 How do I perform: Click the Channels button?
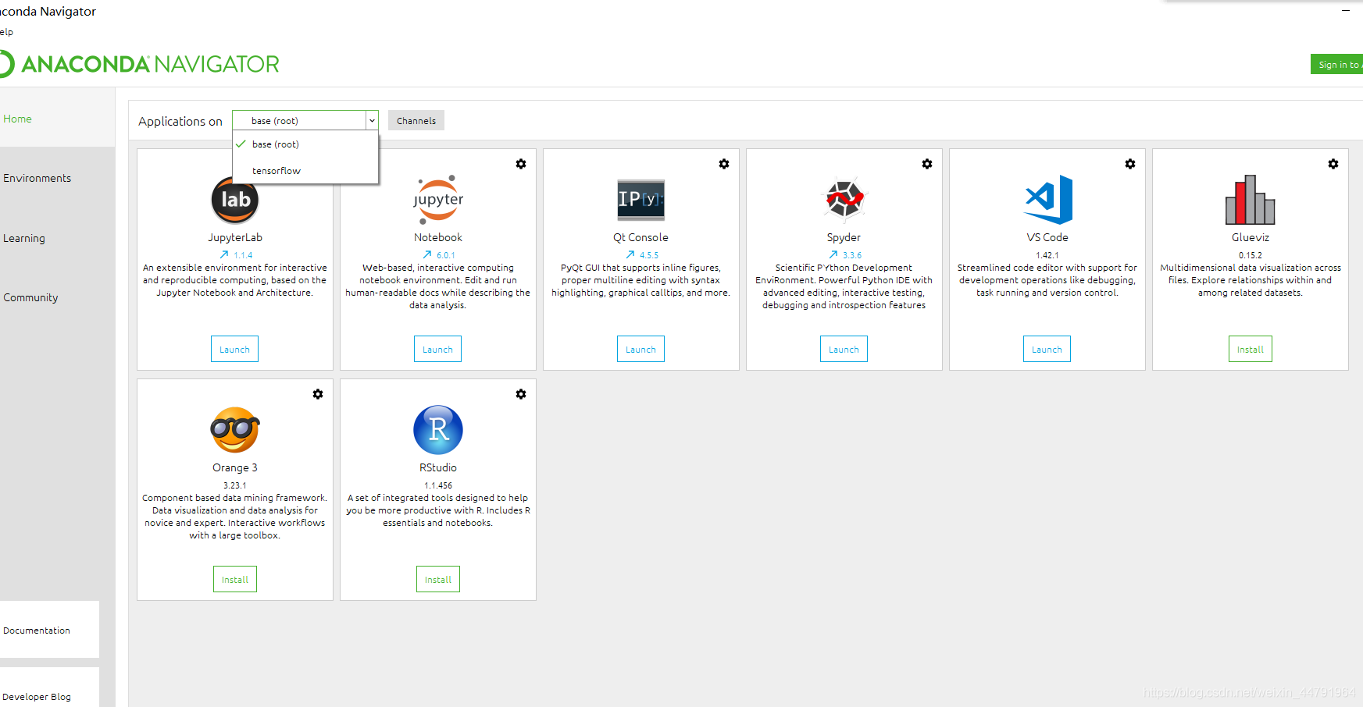416,120
